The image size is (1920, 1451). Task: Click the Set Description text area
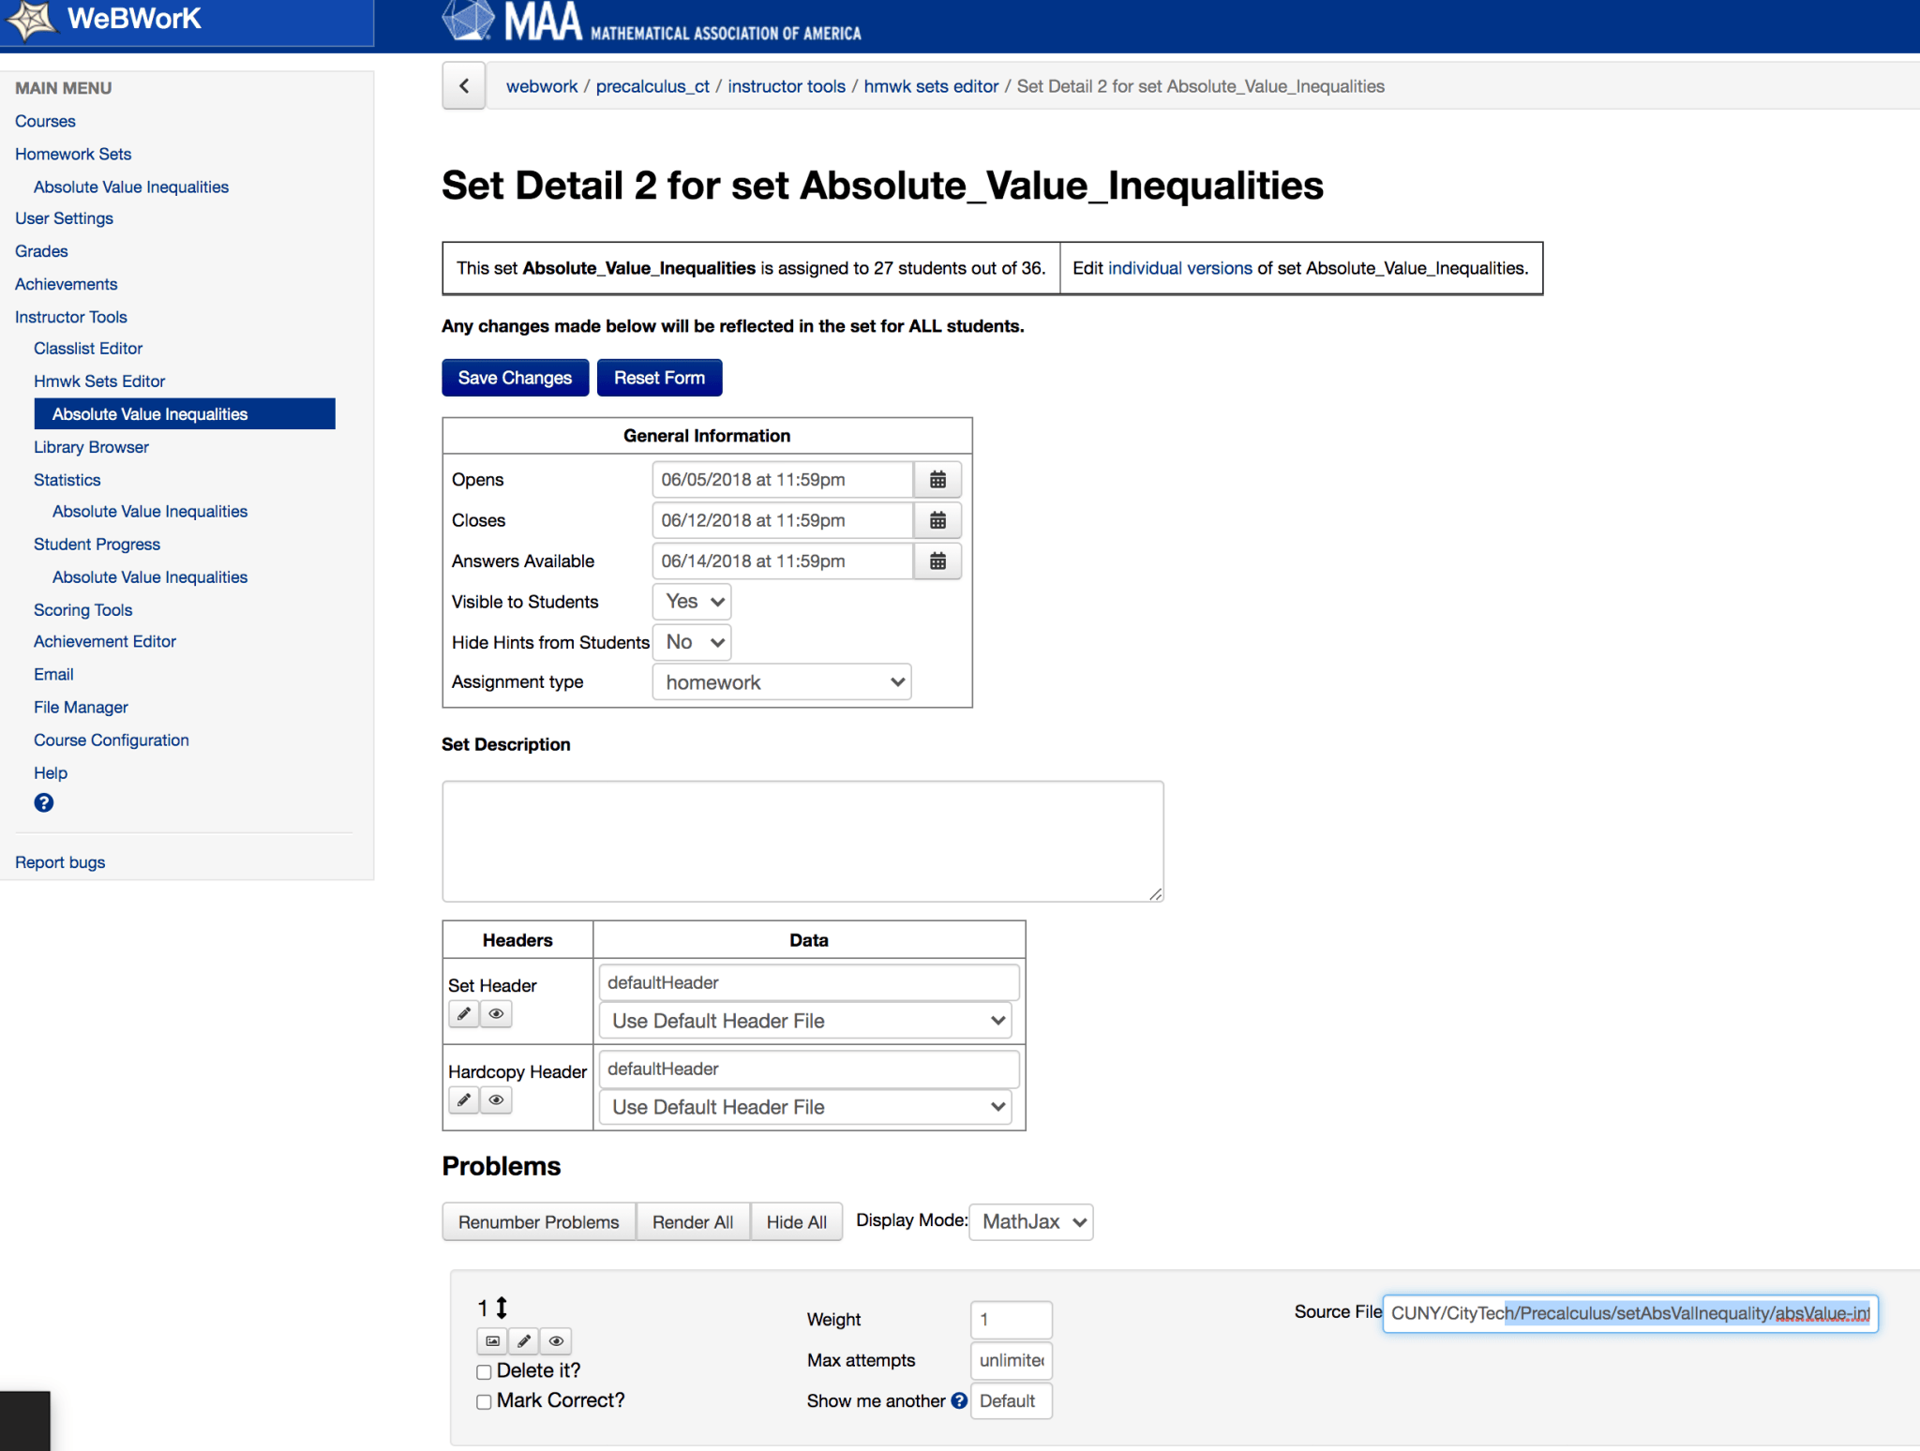click(x=803, y=842)
